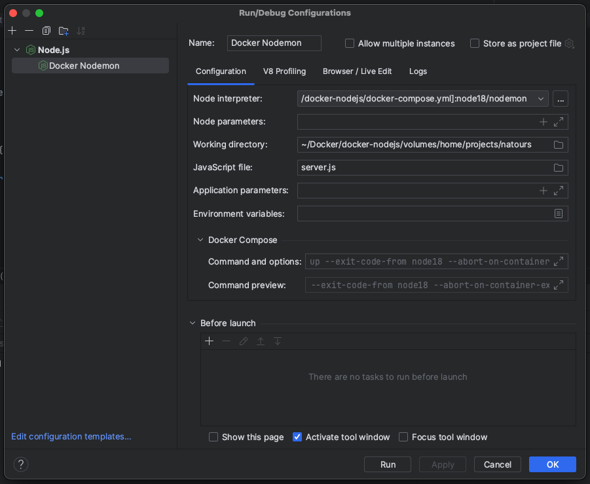Collapse the Docker Compose section
Image resolution: width=590 pixels, height=484 pixels.
tap(200, 240)
